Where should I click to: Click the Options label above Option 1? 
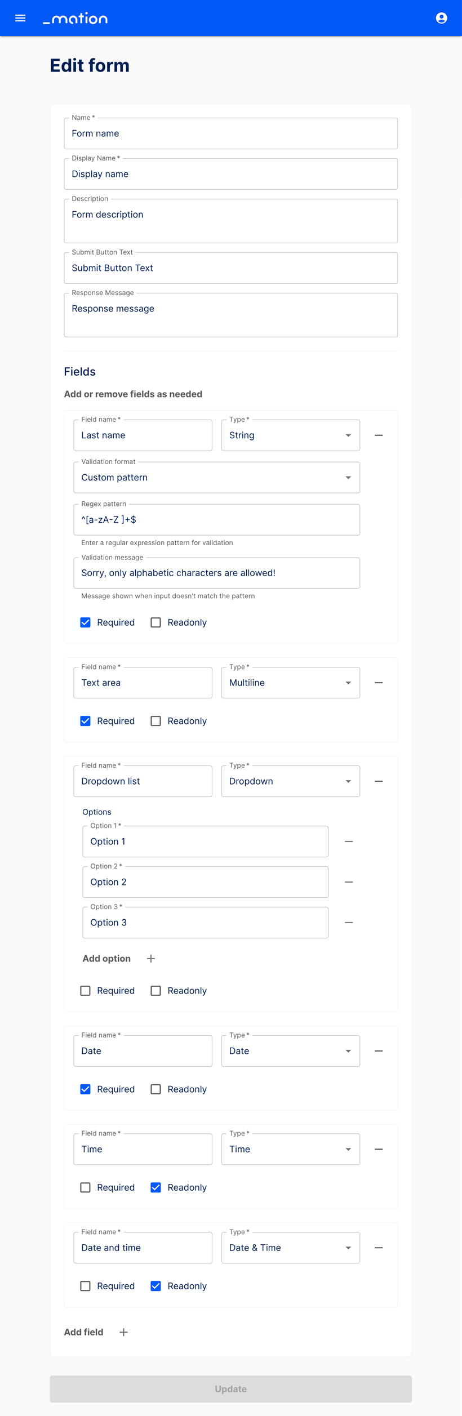click(97, 812)
